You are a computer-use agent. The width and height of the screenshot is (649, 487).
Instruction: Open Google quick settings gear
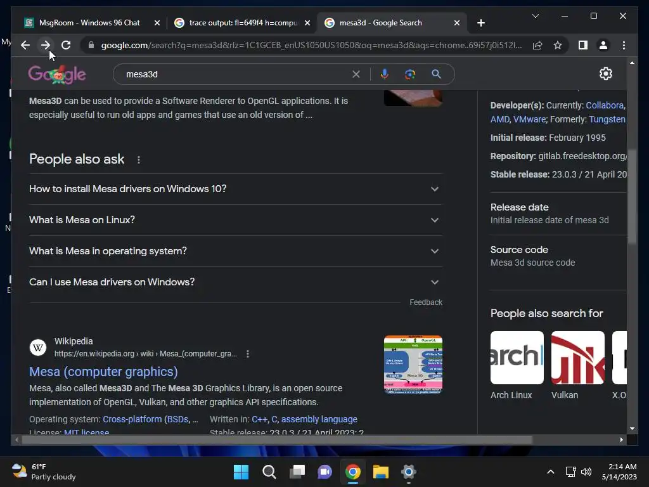click(x=605, y=74)
